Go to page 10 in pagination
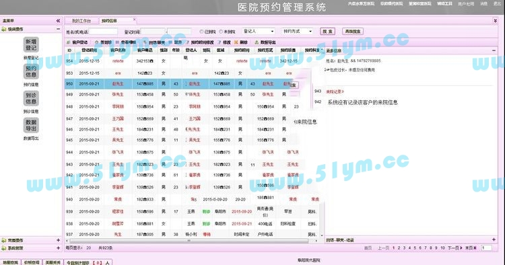This screenshot has width=505, height=265. point(442,248)
